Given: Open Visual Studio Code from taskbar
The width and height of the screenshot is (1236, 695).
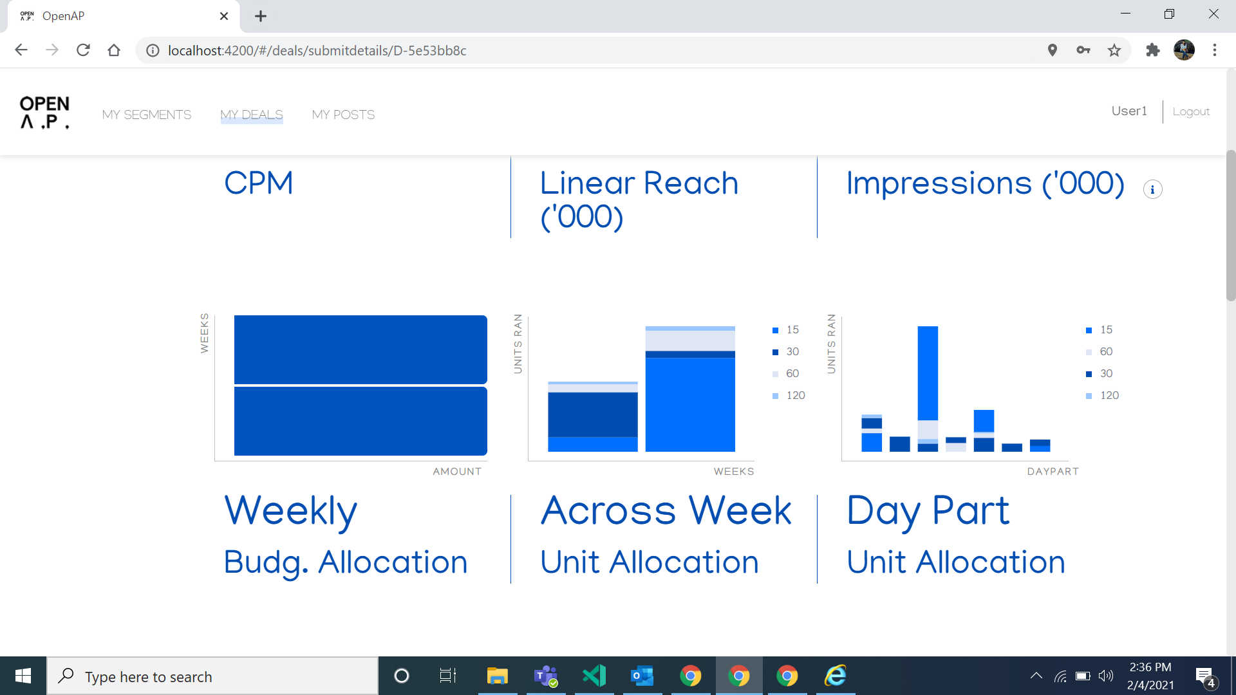Looking at the screenshot, I should coord(594,676).
